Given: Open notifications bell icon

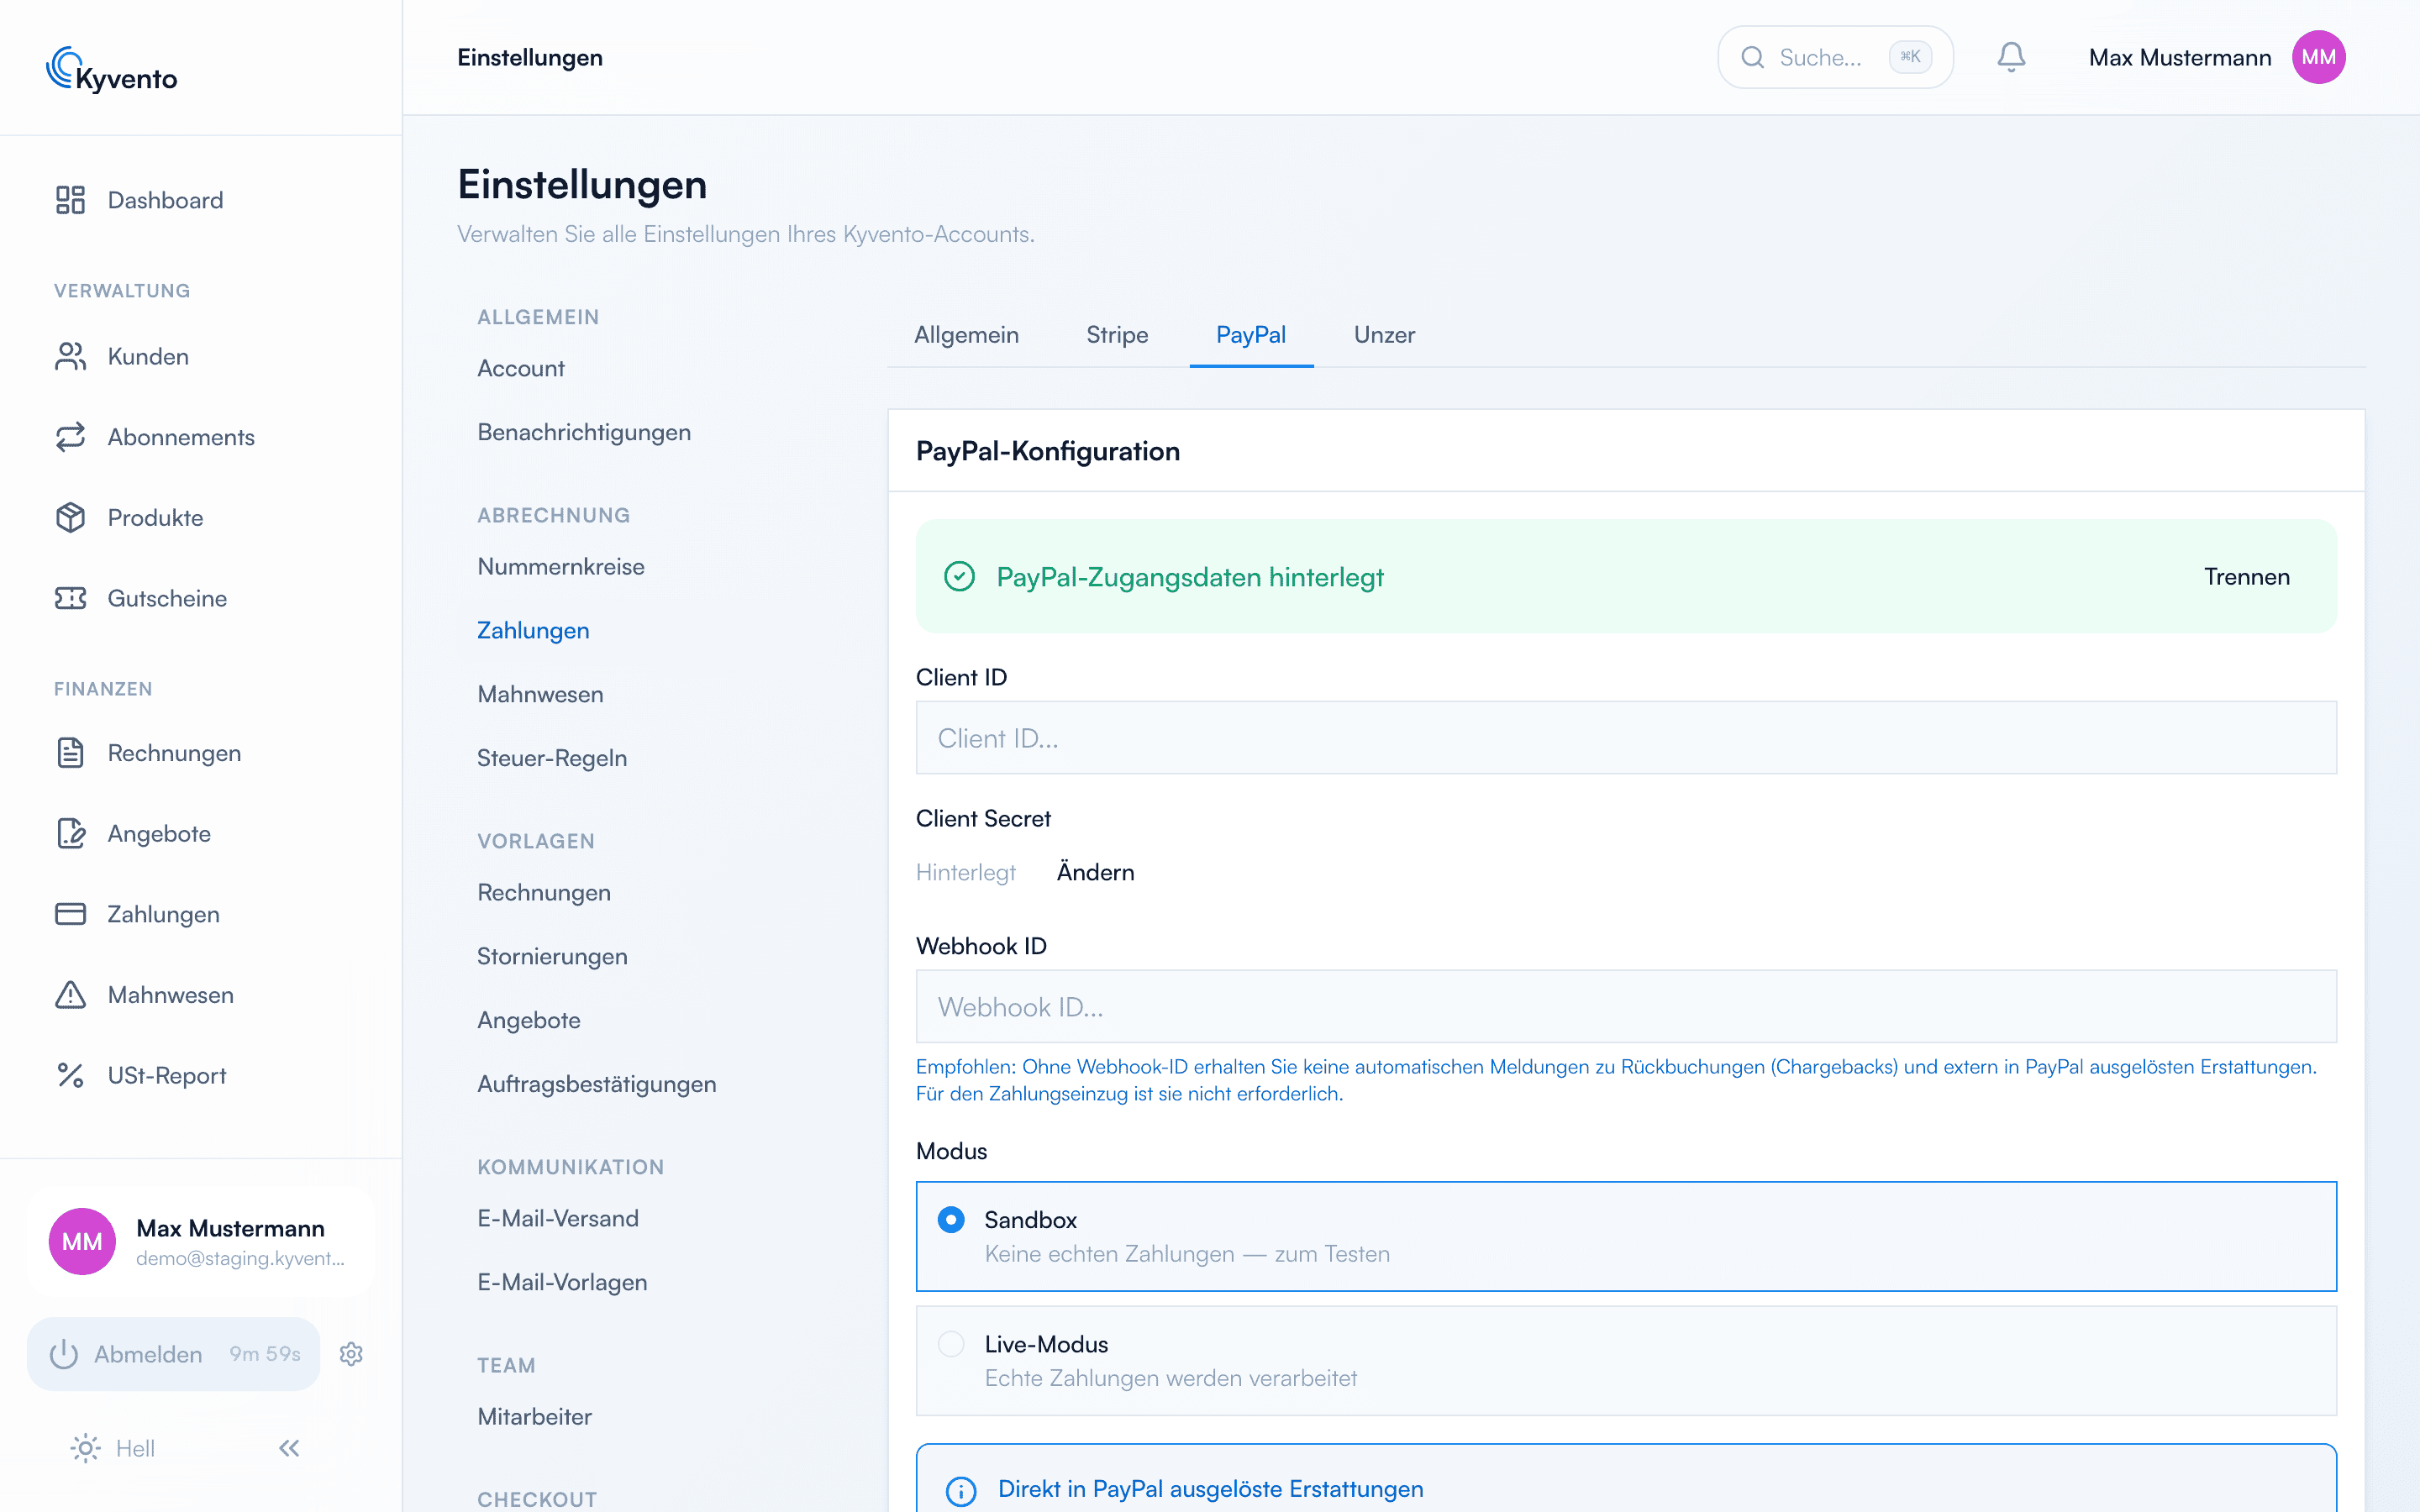Looking at the screenshot, I should click(2011, 57).
